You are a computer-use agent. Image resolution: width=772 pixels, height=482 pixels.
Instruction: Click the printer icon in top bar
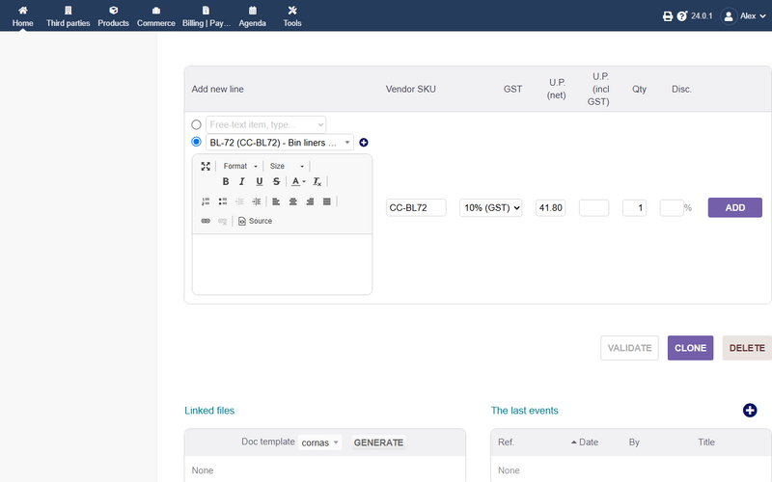pos(668,16)
